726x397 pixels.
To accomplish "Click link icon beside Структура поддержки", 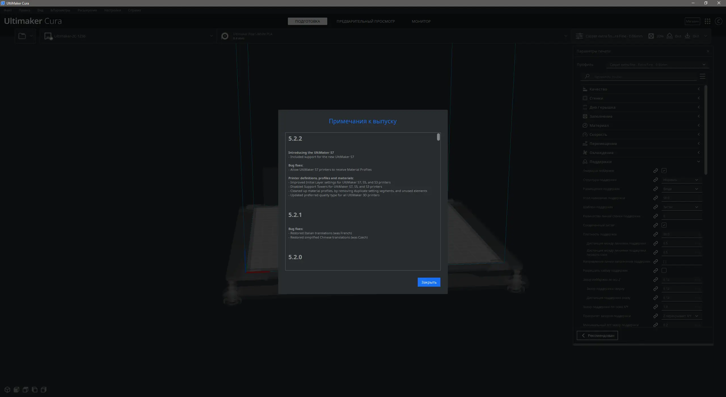I will click(x=655, y=180).
